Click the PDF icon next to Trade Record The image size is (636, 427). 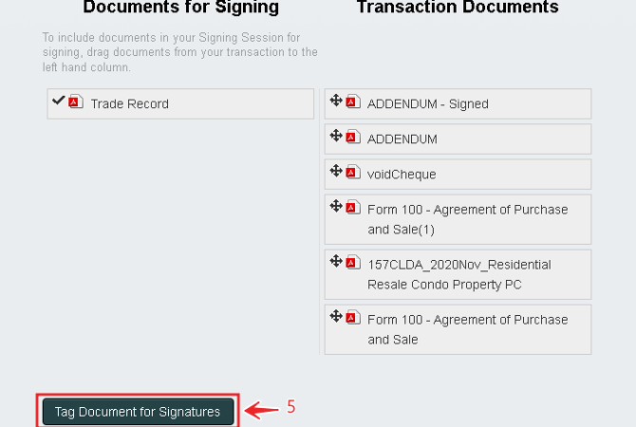tap(76, 102)
